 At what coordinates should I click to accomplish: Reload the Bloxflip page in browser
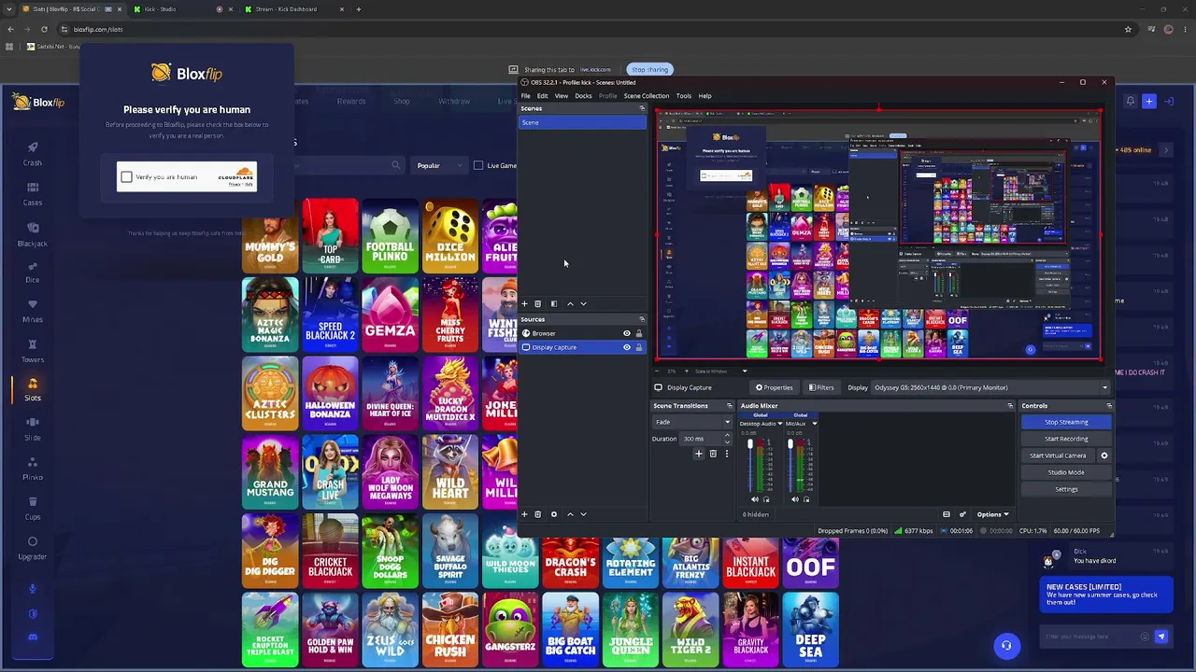point(44,29)
